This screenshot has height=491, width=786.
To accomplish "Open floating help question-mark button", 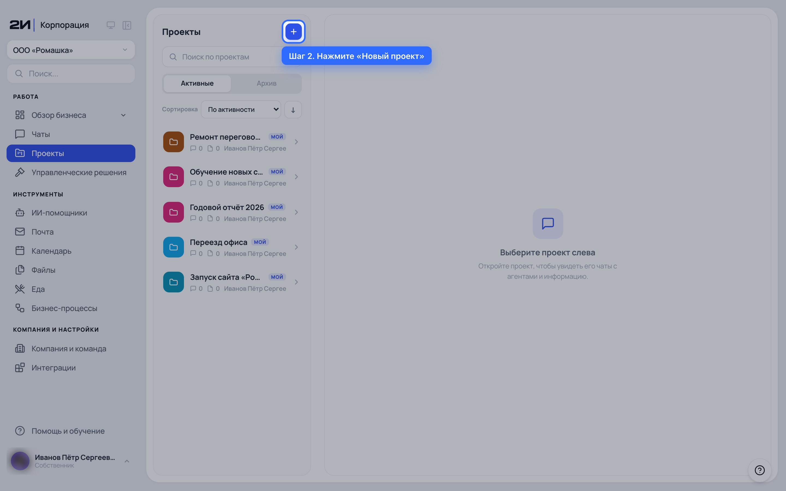I will click(x=759, y=470).
